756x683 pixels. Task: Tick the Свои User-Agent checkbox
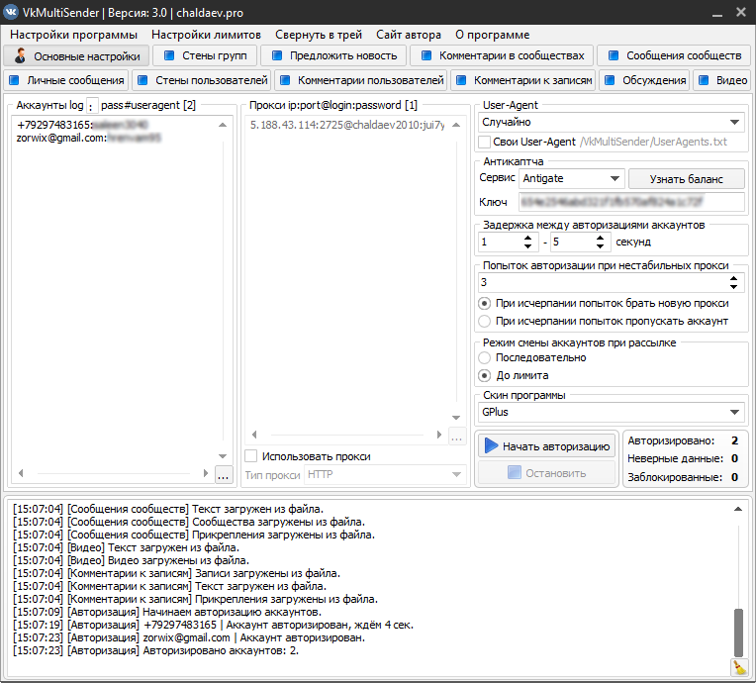coord(485,142)
